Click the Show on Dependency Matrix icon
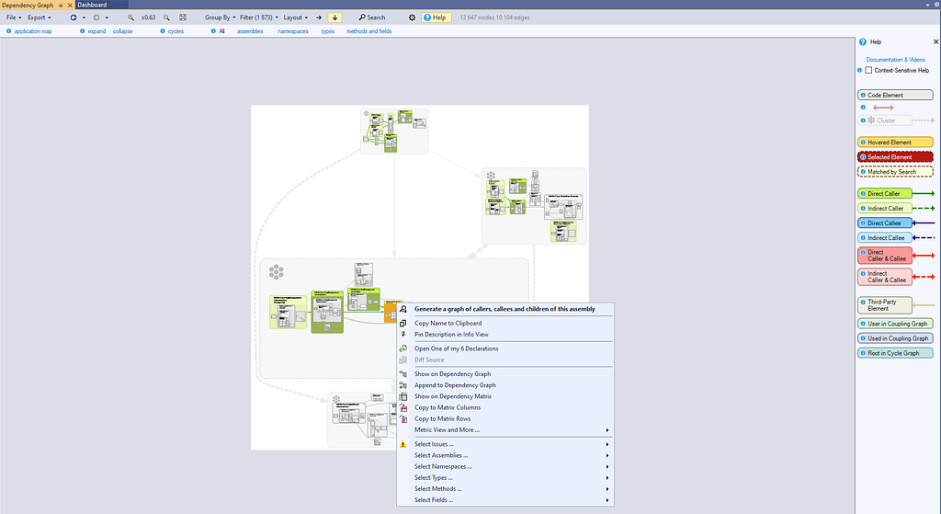Screen dimensions: 941x514 (403, 396)
